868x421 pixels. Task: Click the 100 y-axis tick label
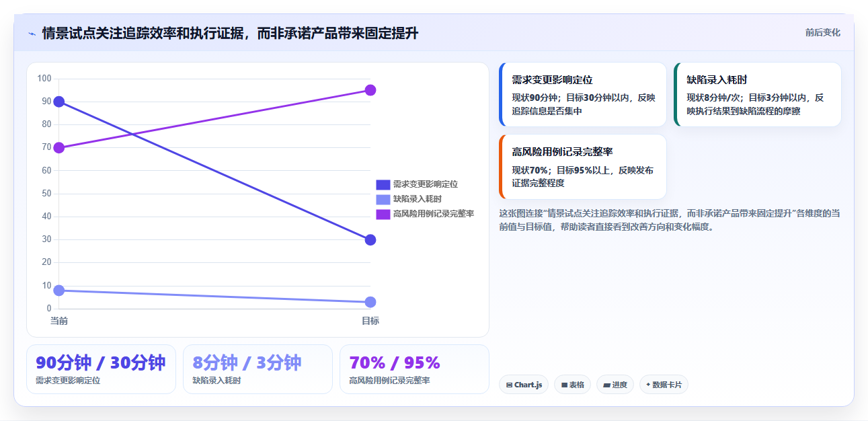[44, 79]
